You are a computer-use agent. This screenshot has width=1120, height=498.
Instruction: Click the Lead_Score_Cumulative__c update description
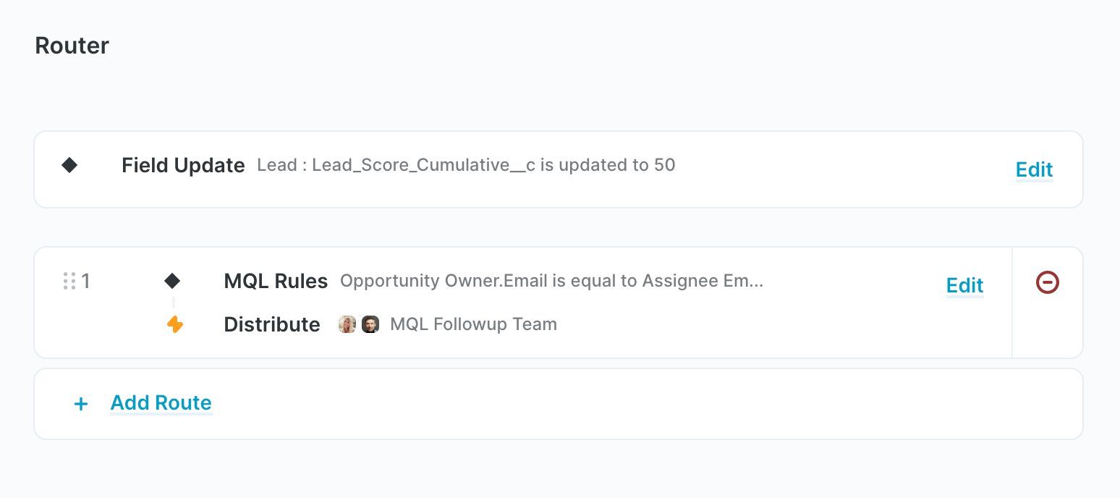(466, 165)
